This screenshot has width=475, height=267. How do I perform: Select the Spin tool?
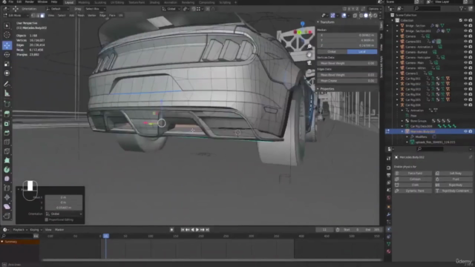pos(7,170)
